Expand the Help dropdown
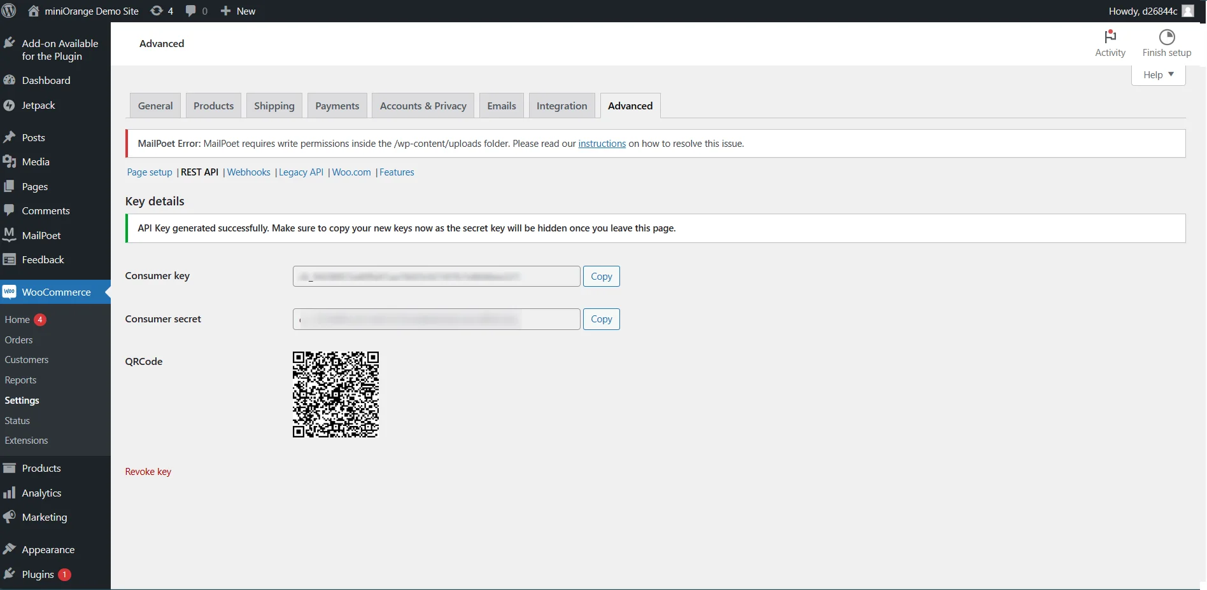1207x590 pixels. 1157,74
